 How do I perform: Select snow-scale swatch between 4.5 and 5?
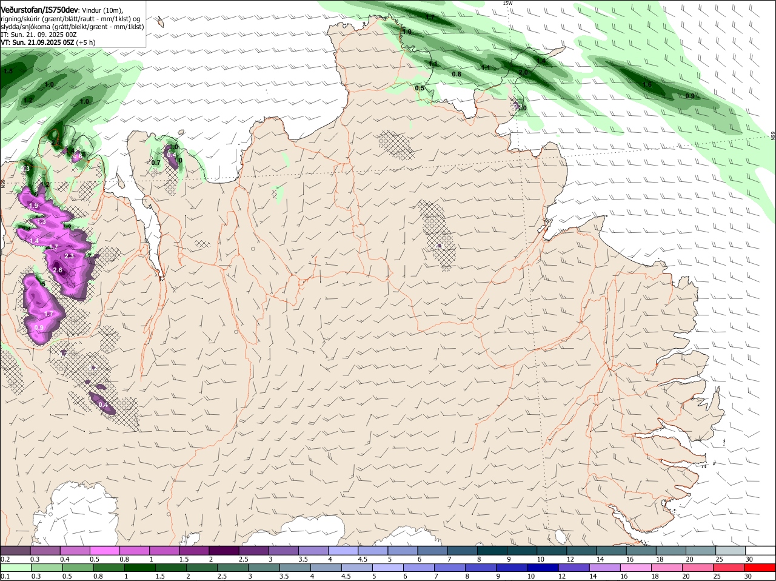point(373,550)
